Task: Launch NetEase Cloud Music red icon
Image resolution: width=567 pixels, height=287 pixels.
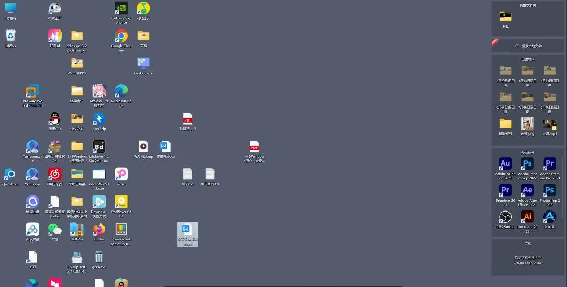Action: pyautogui.click(x=54, y=174)
